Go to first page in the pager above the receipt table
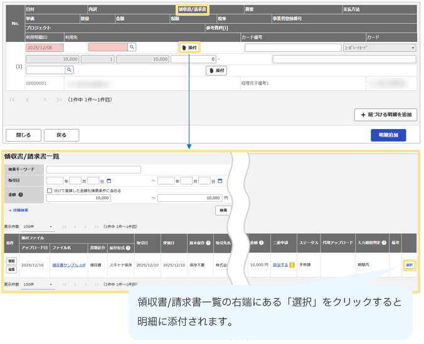The image size is (424, 344). pyautogui.click(x=65, y=227)
